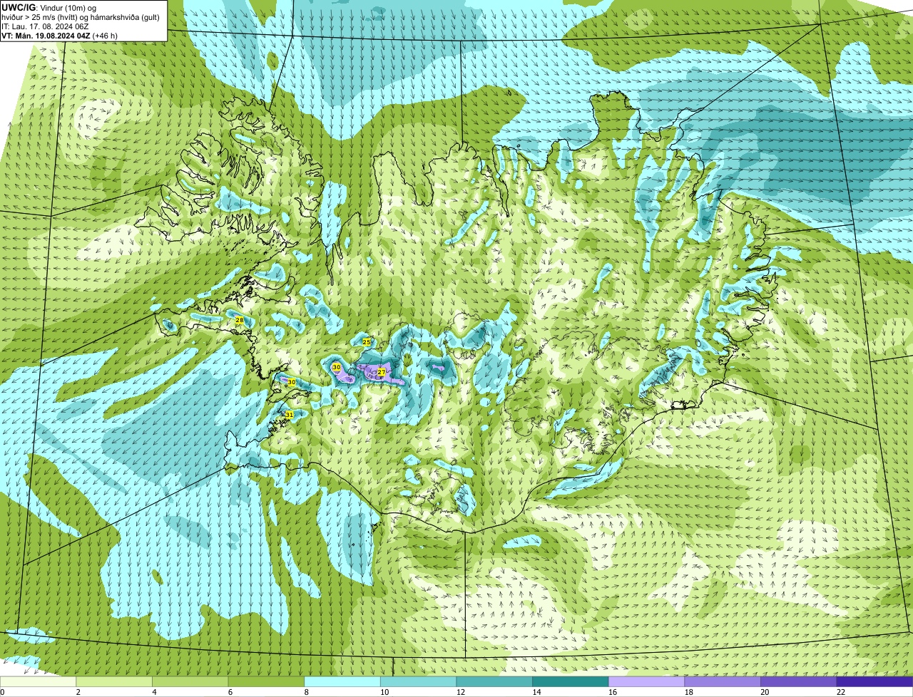Image resolution: width=913 pixels, height=697 pixels.
Task: Click the 12–14 m/s teal legend swatch
Action: [494, 681]
